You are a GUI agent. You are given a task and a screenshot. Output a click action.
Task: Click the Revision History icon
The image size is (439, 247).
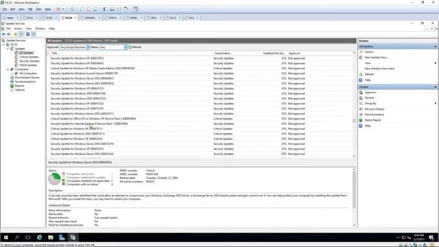coord(361,109)
